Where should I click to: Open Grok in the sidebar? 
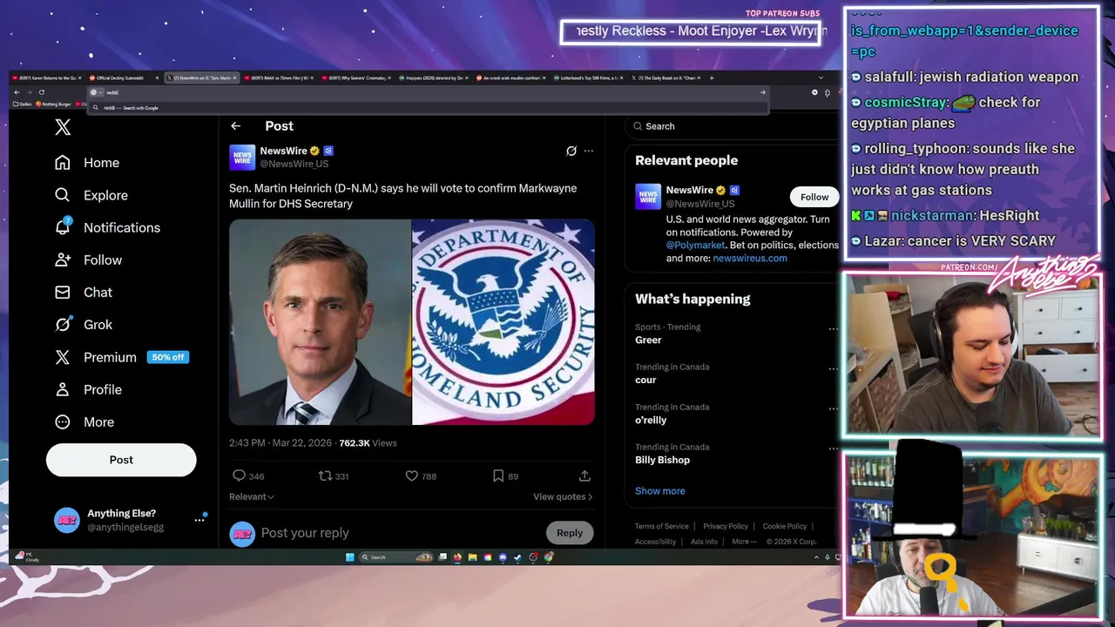pyautogui.click(x=83, y=324)
